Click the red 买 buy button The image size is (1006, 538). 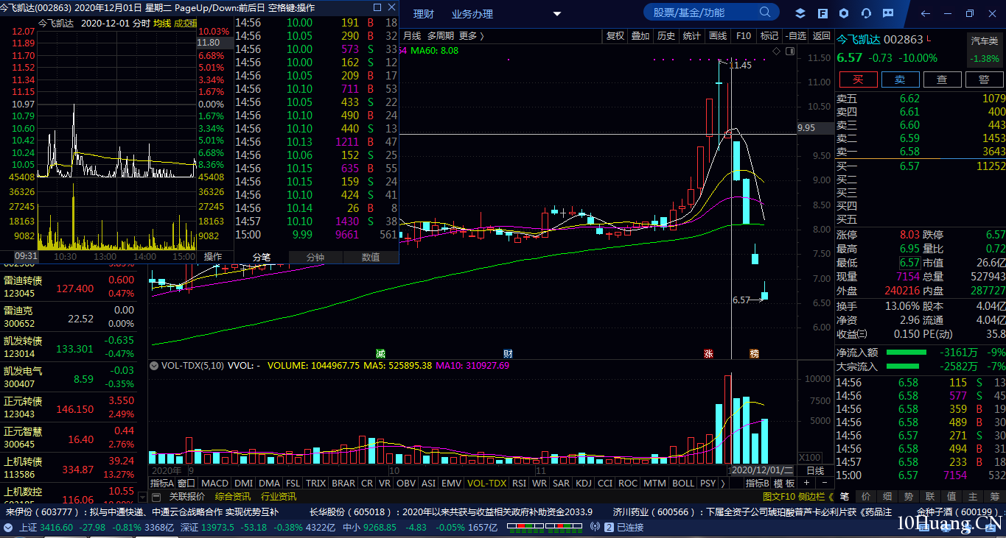pyautogui.click(x=857, y=79)
